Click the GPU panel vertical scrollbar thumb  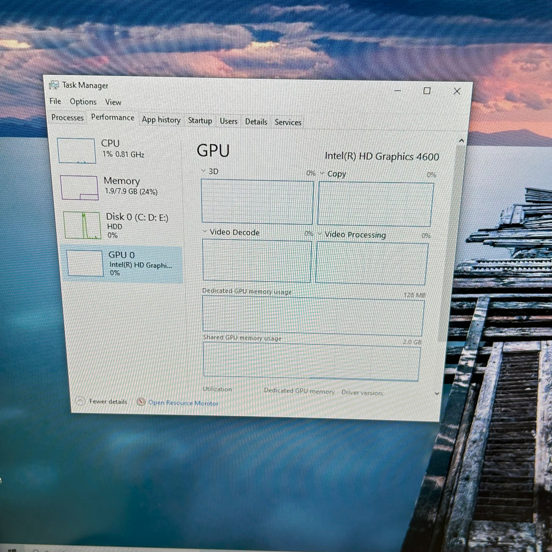click(452, 243)
